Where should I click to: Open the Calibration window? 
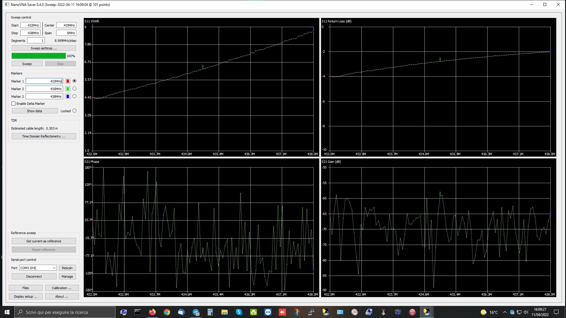62,288
